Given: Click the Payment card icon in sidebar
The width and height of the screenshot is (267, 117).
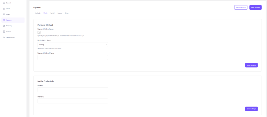Looking at the screenshot, I should click(4, 20).
